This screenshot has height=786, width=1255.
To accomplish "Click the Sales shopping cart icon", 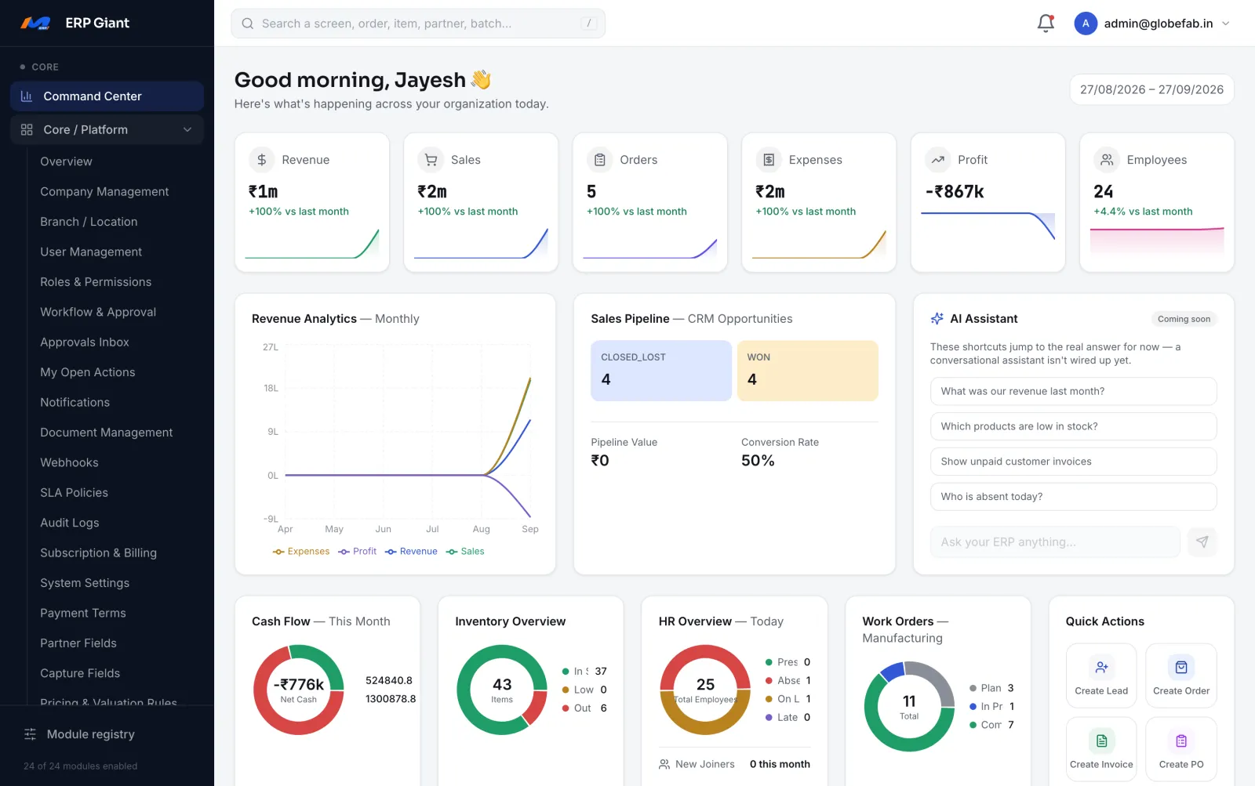I will click(431, 160).
